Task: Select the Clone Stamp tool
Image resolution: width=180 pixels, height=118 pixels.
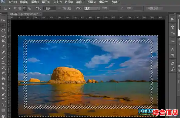Action: 3,63
